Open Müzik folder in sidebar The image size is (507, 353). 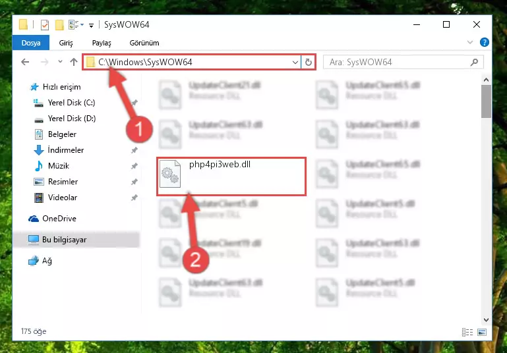tap(59, 166)
